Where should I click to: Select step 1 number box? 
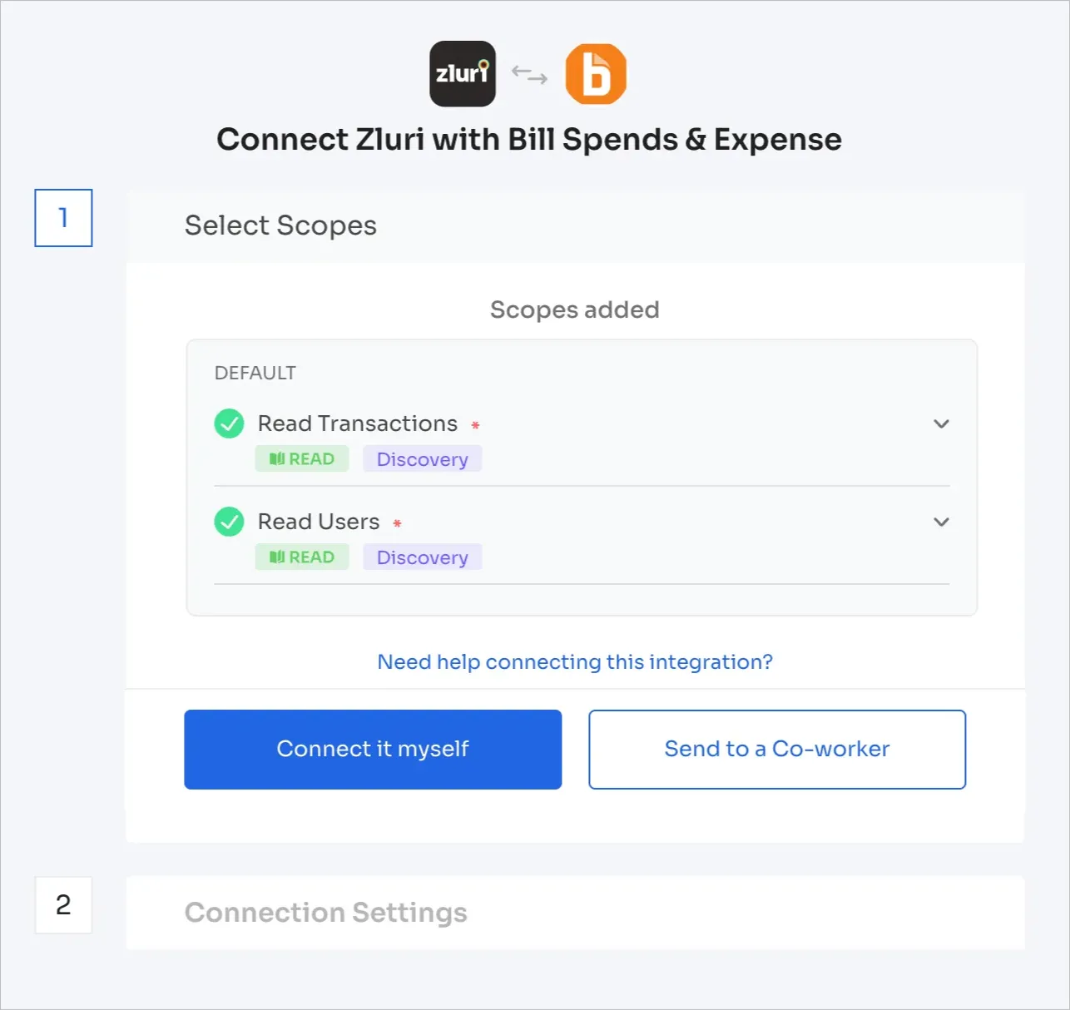[x=63, y=218]
